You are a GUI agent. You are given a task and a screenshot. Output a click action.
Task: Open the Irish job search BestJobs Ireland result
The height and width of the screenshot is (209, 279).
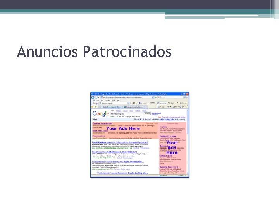(x=114, y=152)
